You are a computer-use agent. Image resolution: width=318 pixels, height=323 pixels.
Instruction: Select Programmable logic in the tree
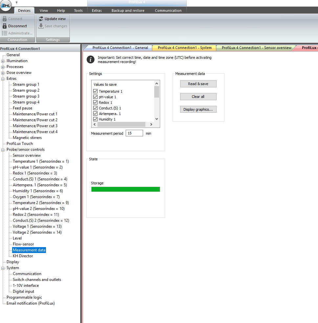click(24, 297)
